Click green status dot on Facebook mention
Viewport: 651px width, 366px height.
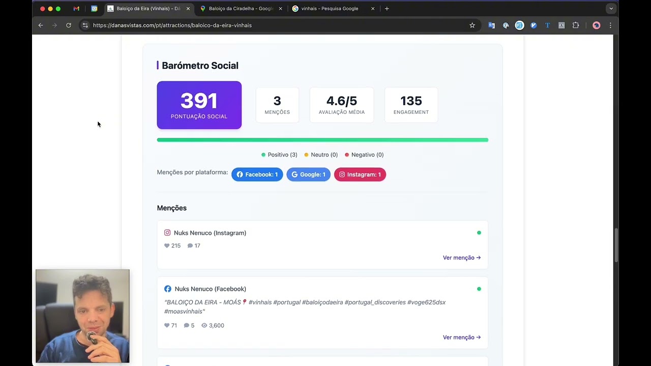479,289
